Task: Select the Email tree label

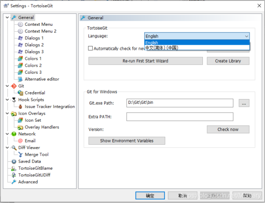Action: click(30, 141)
